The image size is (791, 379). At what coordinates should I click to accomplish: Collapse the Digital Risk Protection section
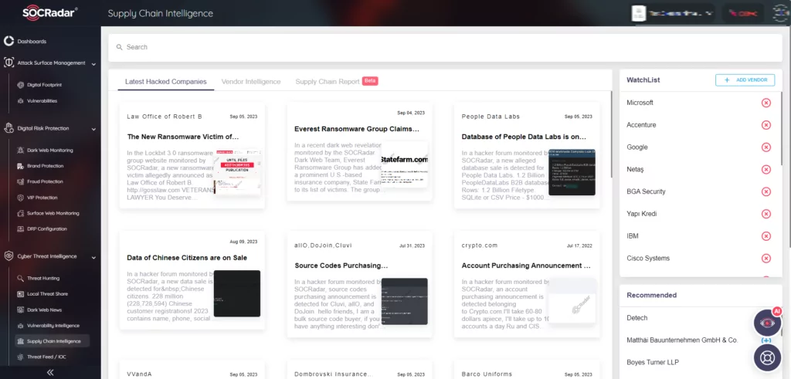pyautogui.click(x=93, y=129)
